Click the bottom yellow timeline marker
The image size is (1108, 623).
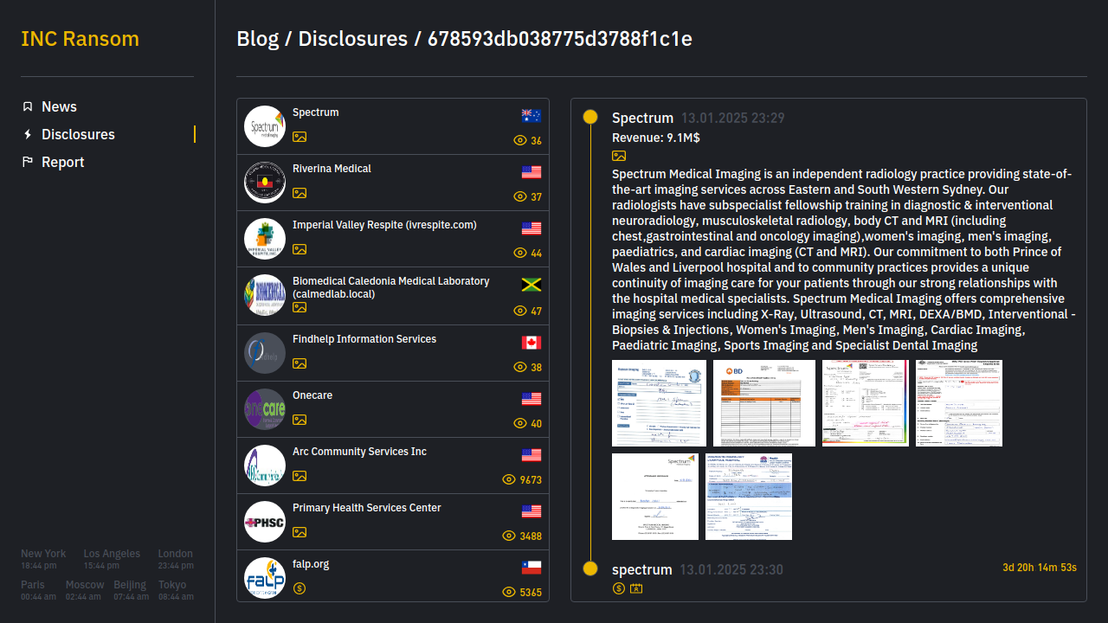click(x=590, y=568)
